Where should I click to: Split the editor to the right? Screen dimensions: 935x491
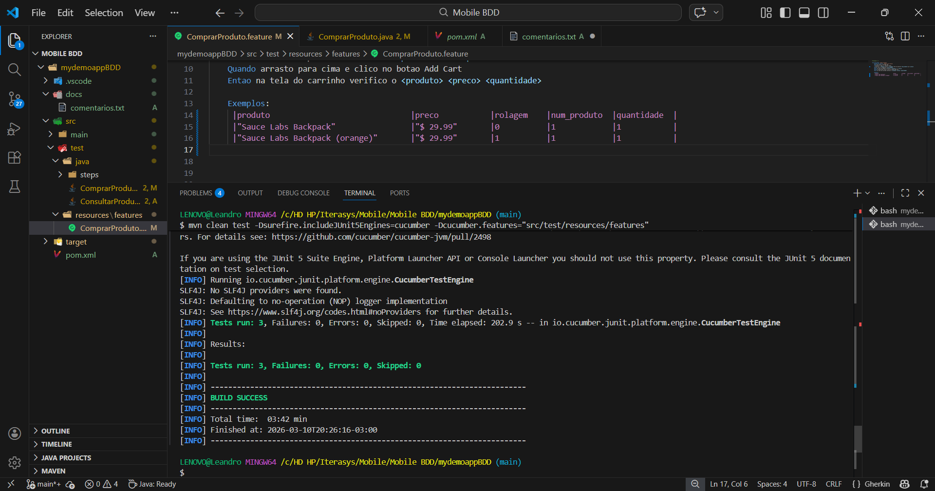point(905,36)
